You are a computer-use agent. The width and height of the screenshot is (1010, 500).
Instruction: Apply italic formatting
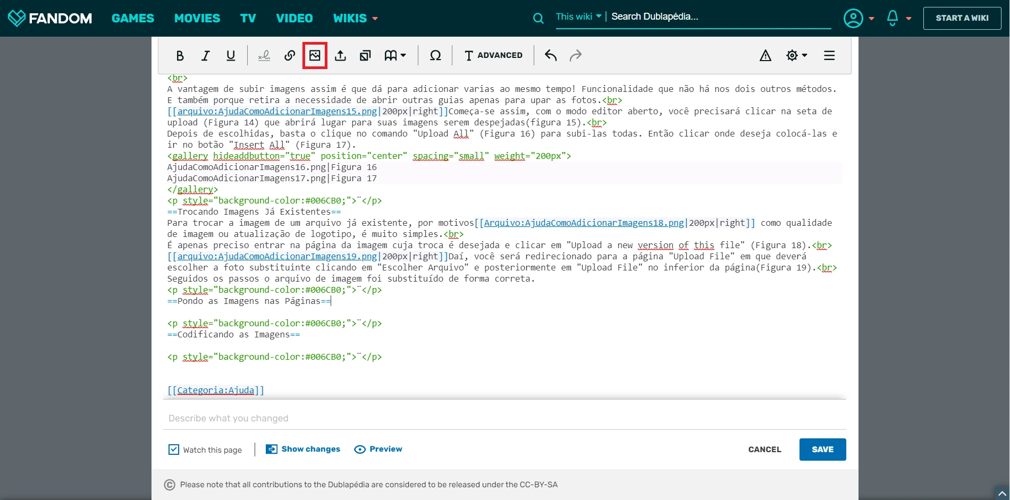(206, 56)
